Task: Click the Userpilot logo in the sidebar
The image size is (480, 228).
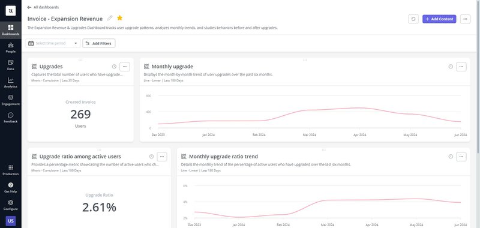Action: (11, 11)
